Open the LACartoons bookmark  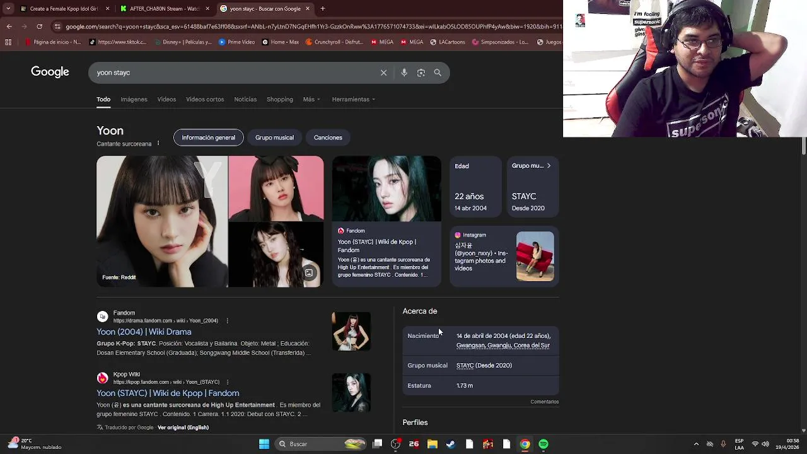click(448, 42)
